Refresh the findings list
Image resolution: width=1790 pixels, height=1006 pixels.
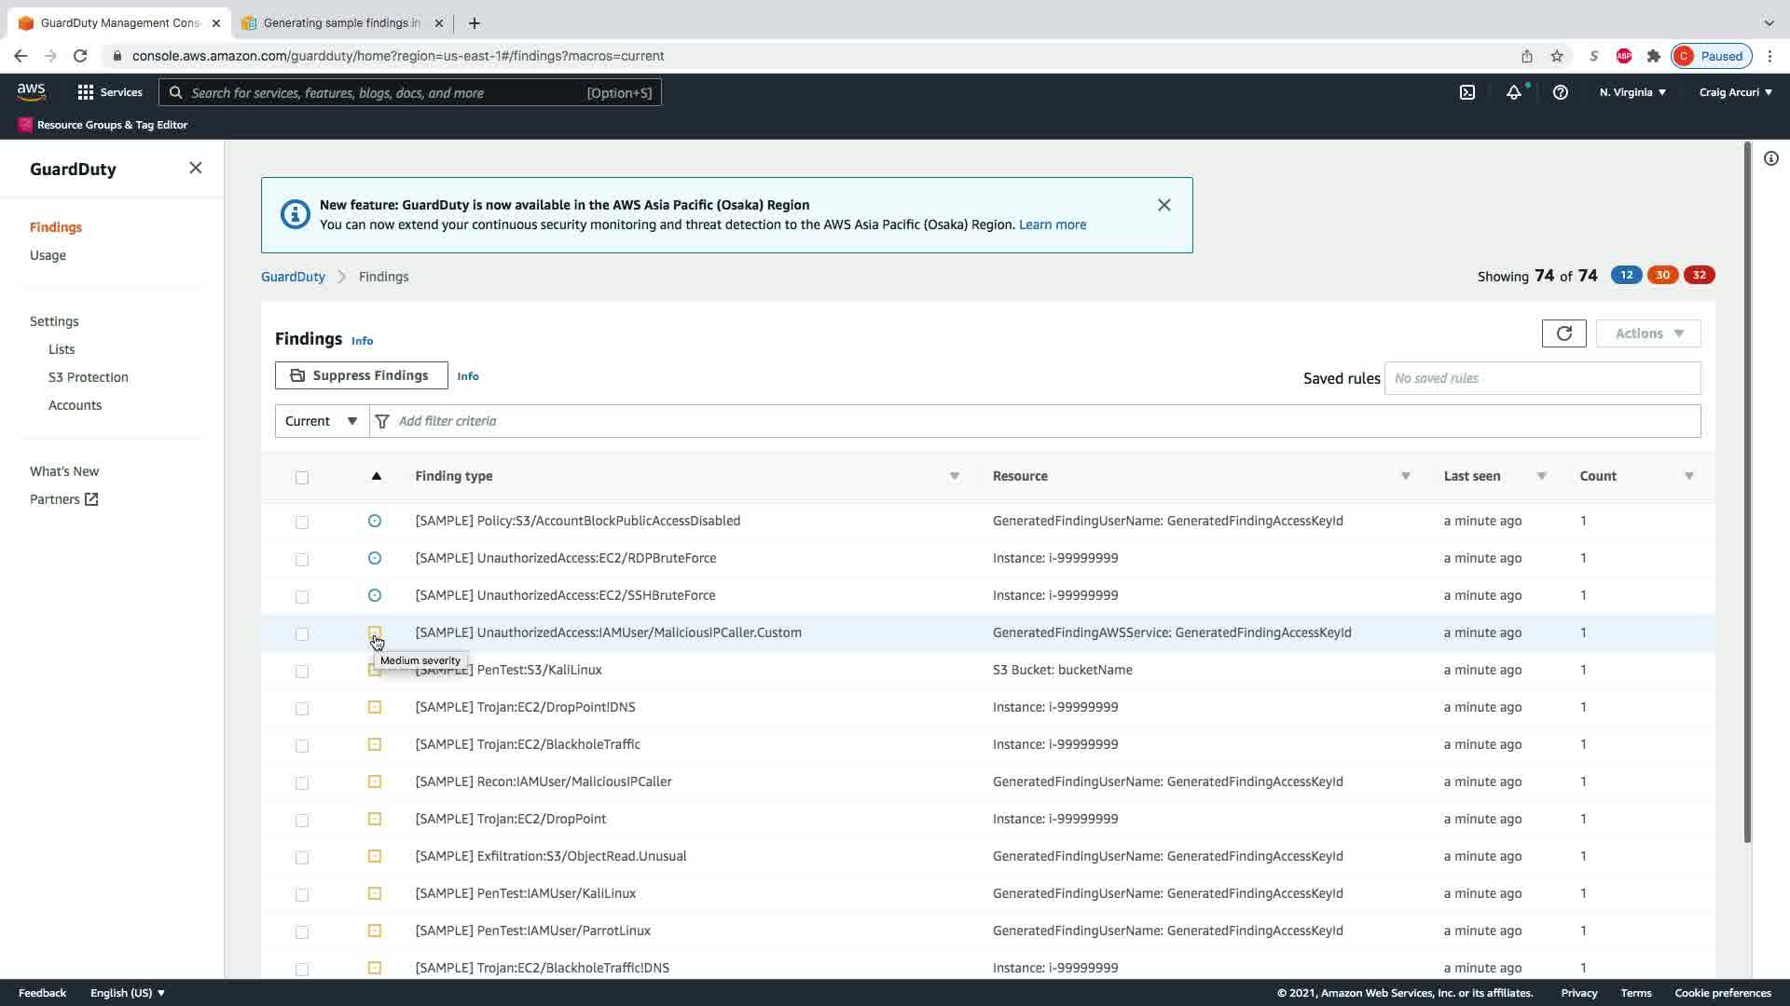pos(1563,333)
